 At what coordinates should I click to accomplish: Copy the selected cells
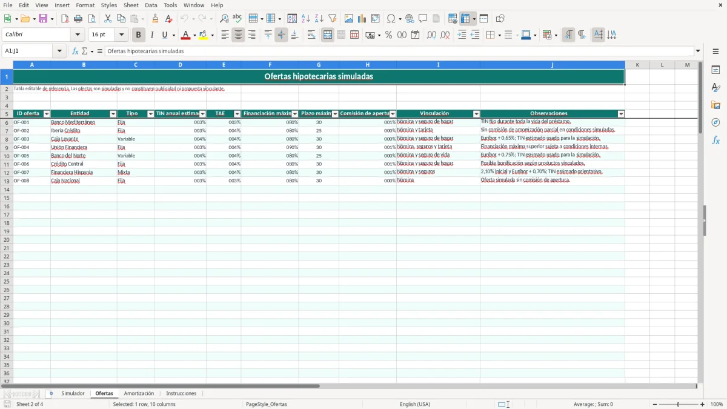pyautogui.click(x=121, y=19)
